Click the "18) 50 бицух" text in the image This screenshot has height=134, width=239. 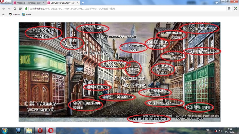click(189, 118)
